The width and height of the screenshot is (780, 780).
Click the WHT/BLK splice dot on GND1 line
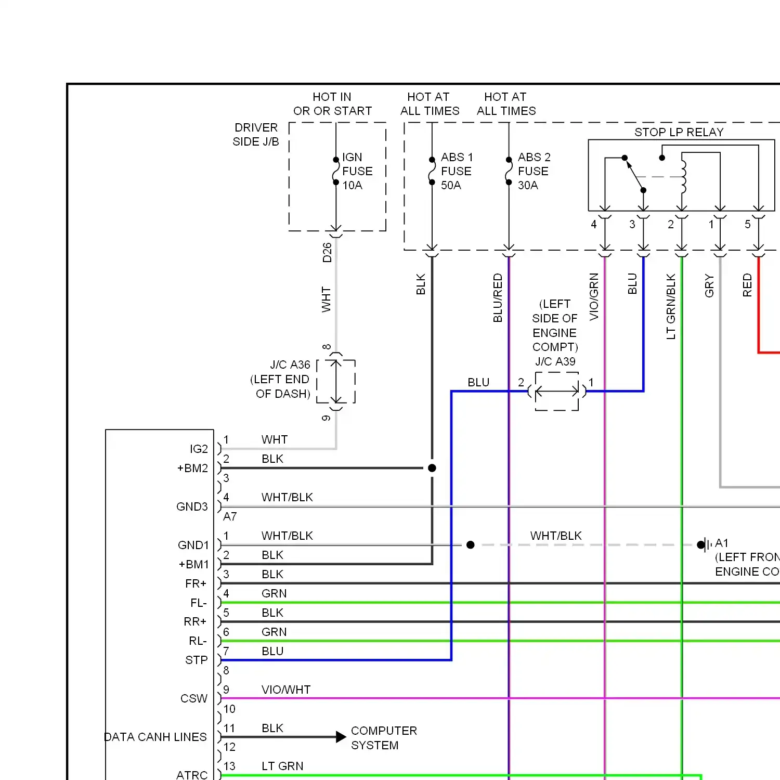point(471,545)
